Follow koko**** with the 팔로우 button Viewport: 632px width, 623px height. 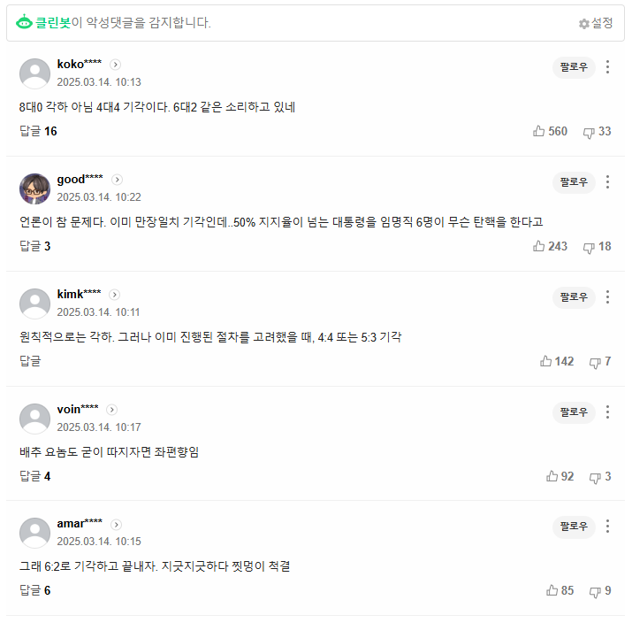coord(574,67)
